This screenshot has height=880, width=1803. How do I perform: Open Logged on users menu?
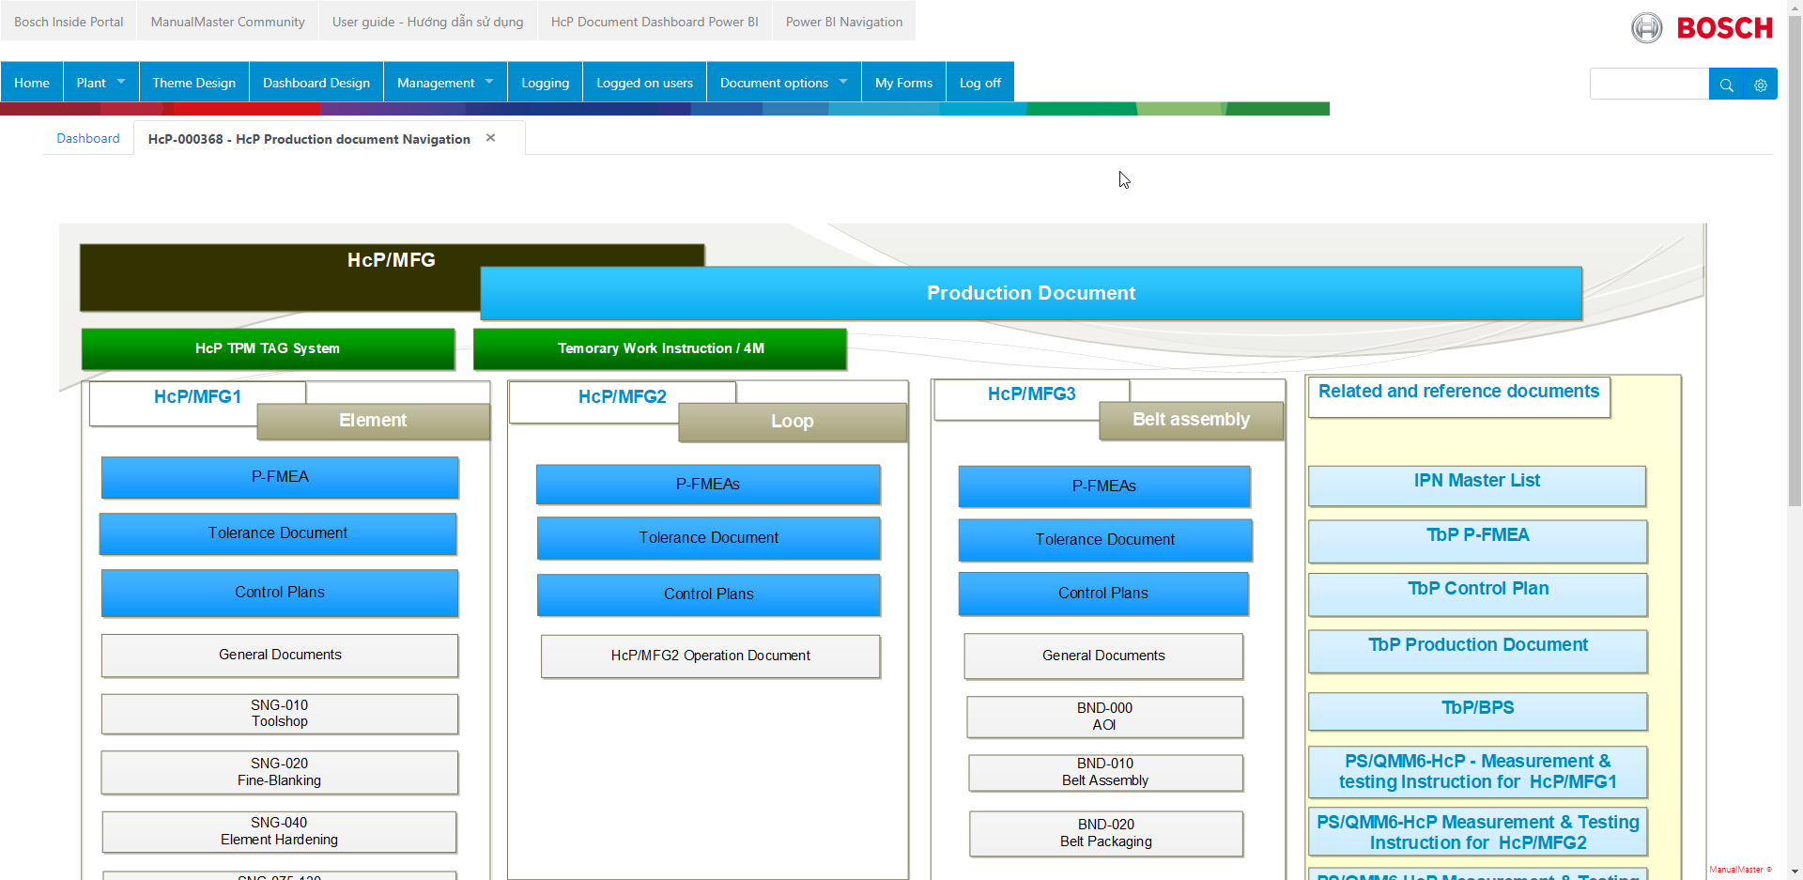pos(645,83)
